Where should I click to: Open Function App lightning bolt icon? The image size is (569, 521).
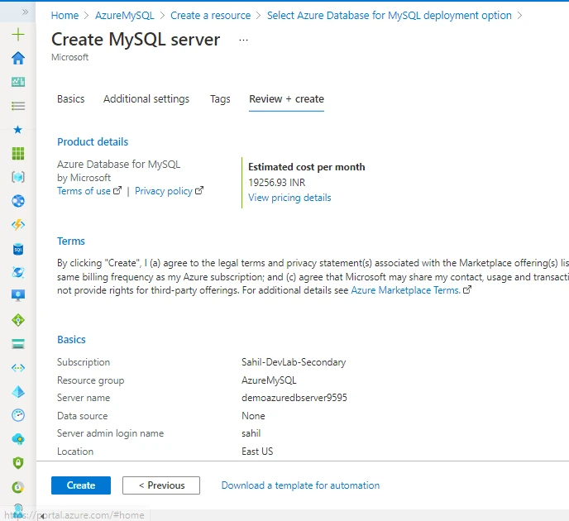coord(18,225)
